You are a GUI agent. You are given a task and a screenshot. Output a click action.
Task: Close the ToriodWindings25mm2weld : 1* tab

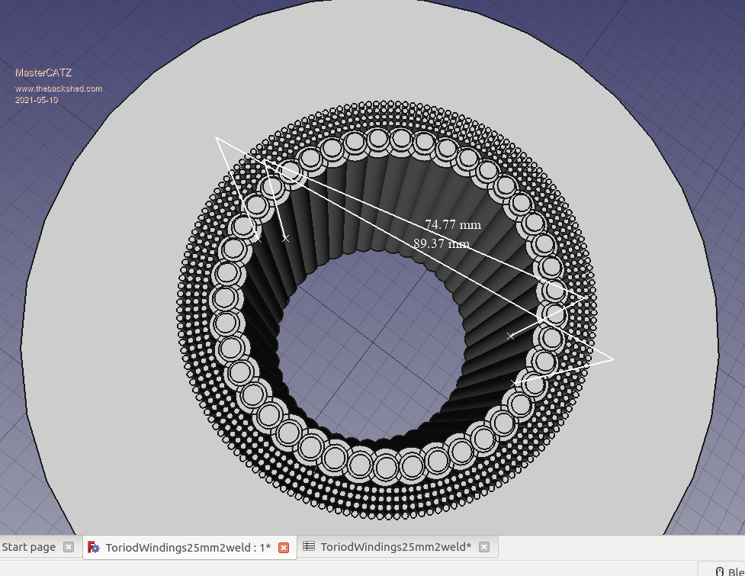tap(284, 548)
